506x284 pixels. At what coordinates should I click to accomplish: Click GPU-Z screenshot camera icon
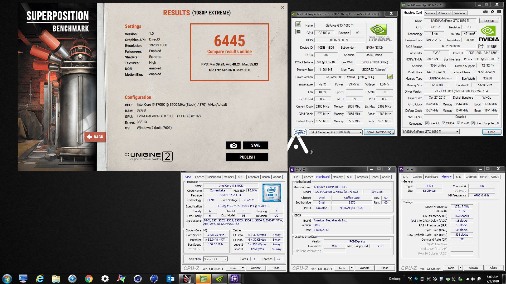(x=485, y=12)
